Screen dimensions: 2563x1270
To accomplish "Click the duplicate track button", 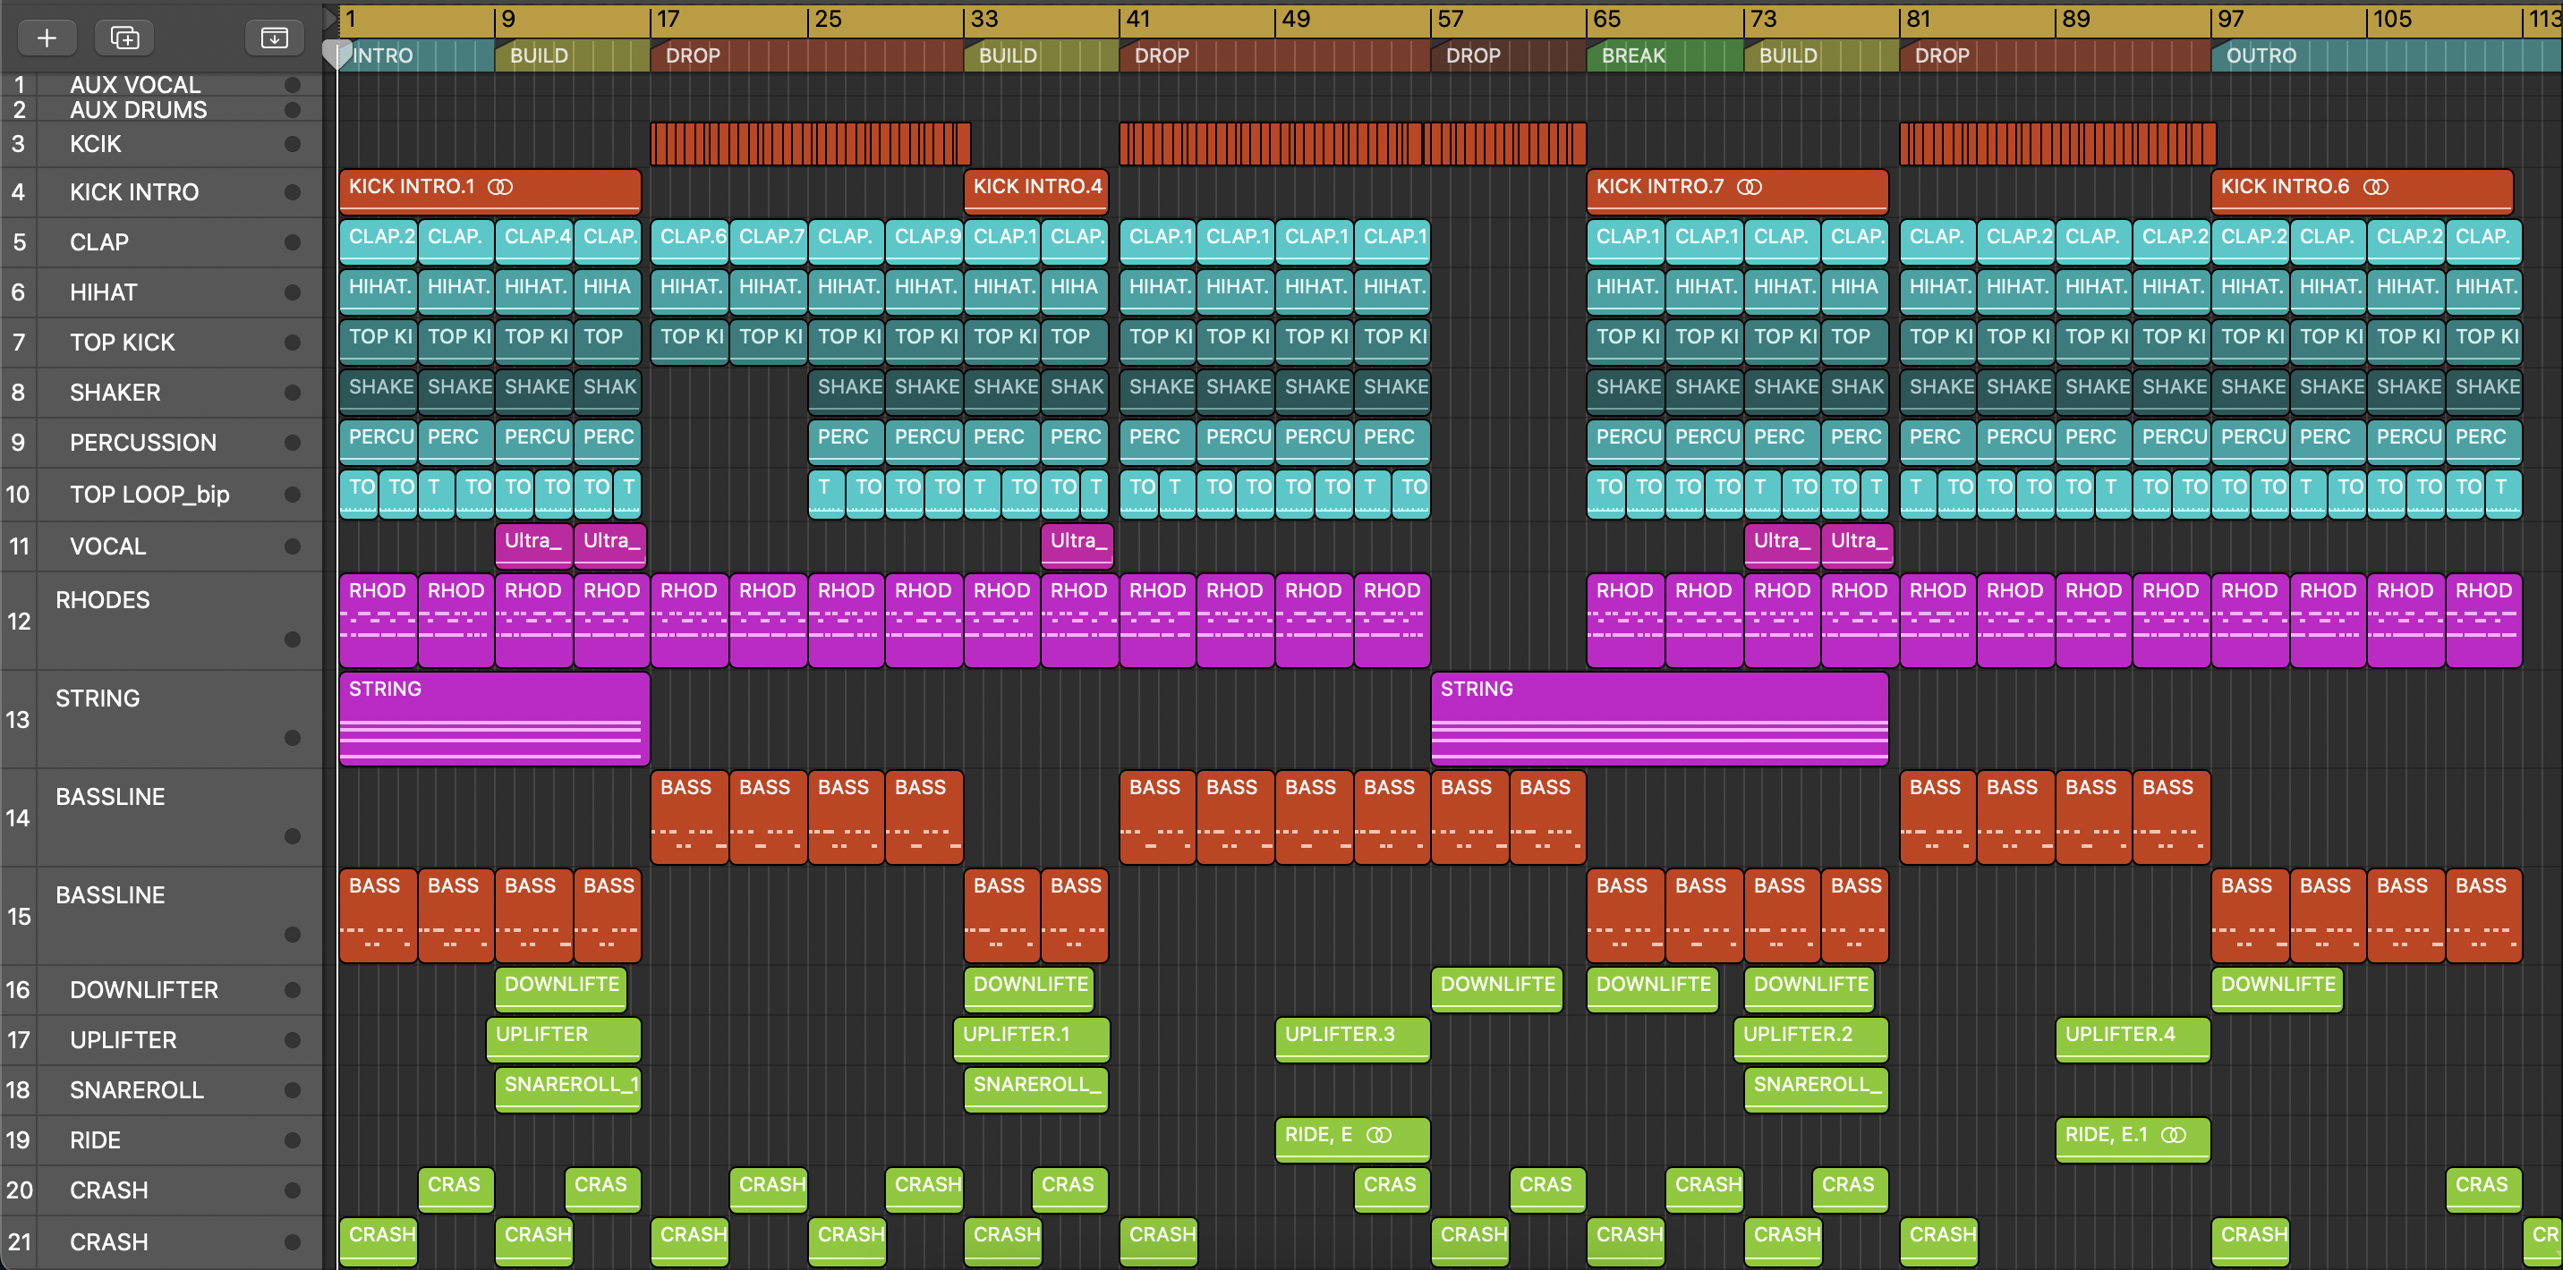I will 124,38.
